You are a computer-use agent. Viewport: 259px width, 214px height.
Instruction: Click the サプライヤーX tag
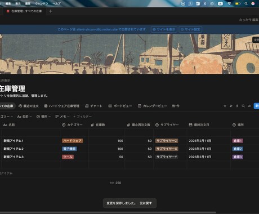[x=167, y=149]
